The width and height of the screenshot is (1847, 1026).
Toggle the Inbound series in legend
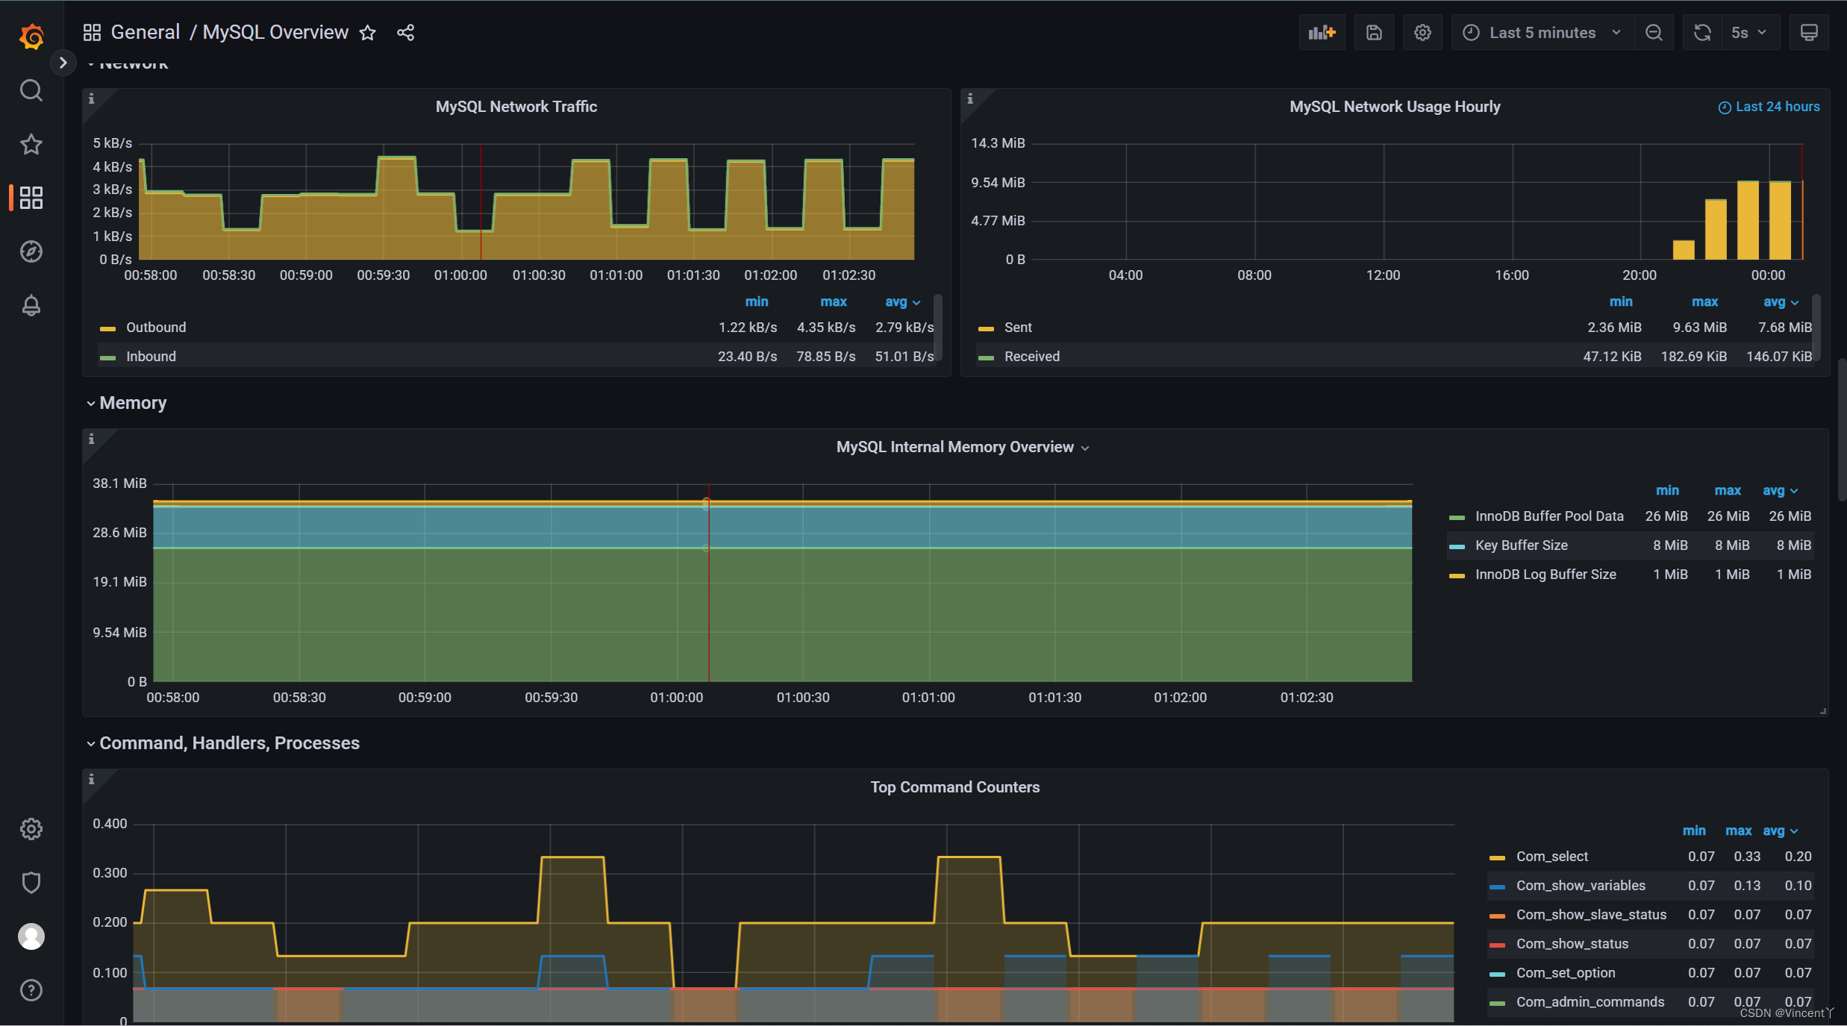click(151, 357)
